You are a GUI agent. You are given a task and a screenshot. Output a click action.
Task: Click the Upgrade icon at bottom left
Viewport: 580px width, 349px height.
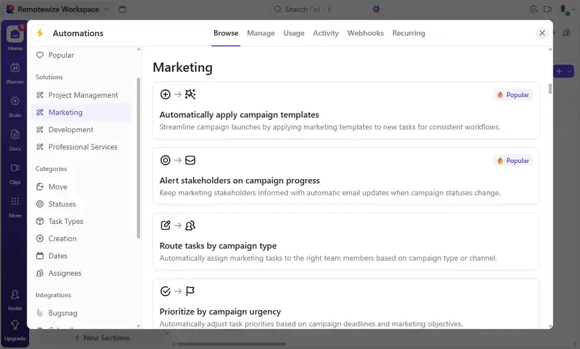(15, 325)
